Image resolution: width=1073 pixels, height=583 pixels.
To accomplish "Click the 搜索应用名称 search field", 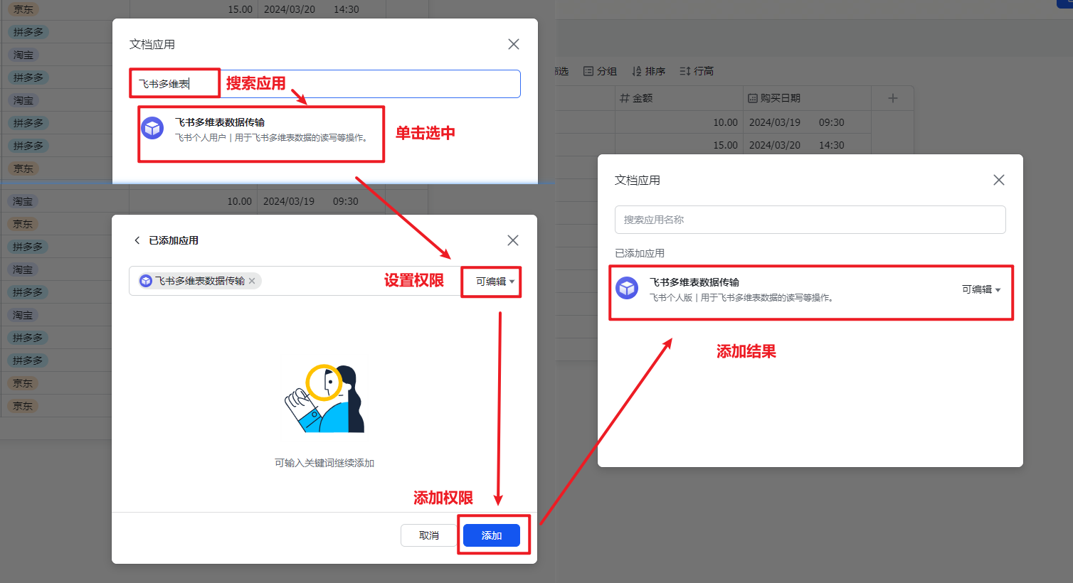I will (810, 220).
